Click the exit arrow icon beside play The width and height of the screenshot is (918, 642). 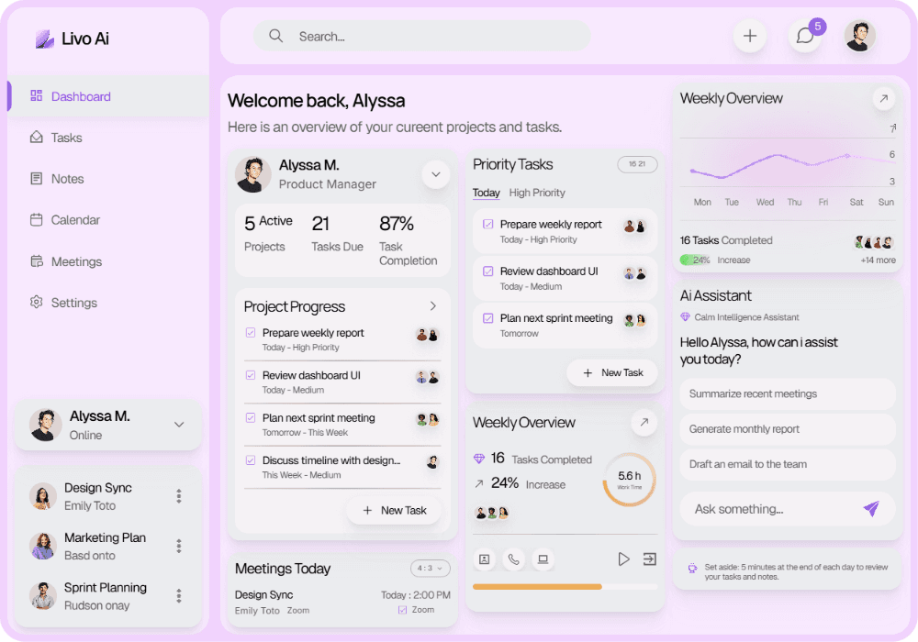point(649,559)
